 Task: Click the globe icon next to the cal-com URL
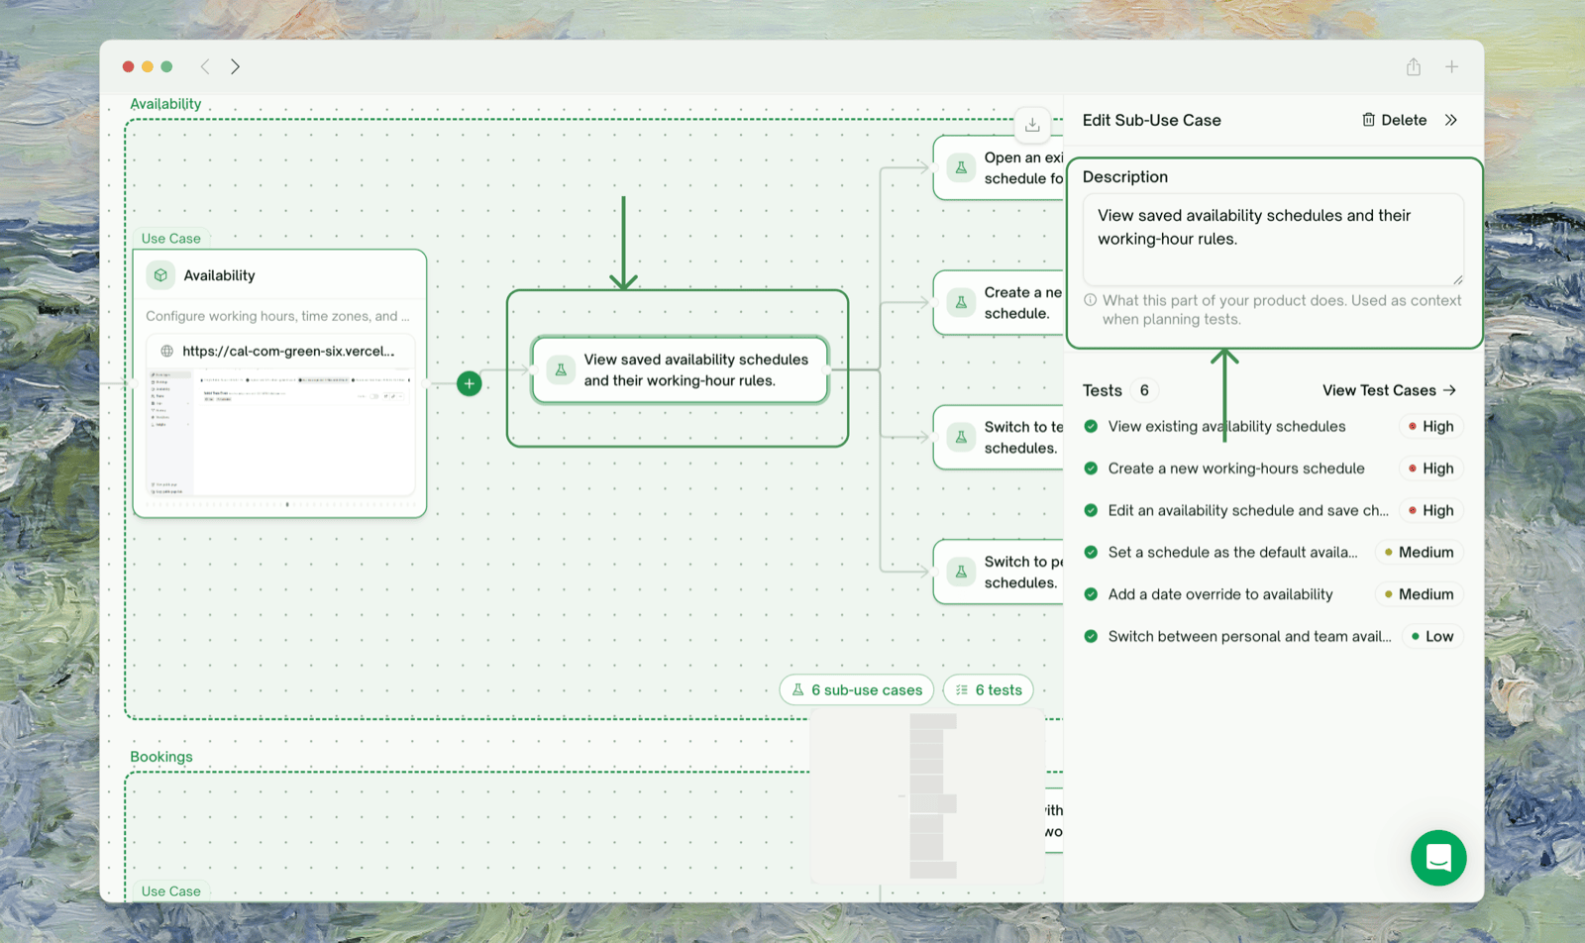(166, 351)
